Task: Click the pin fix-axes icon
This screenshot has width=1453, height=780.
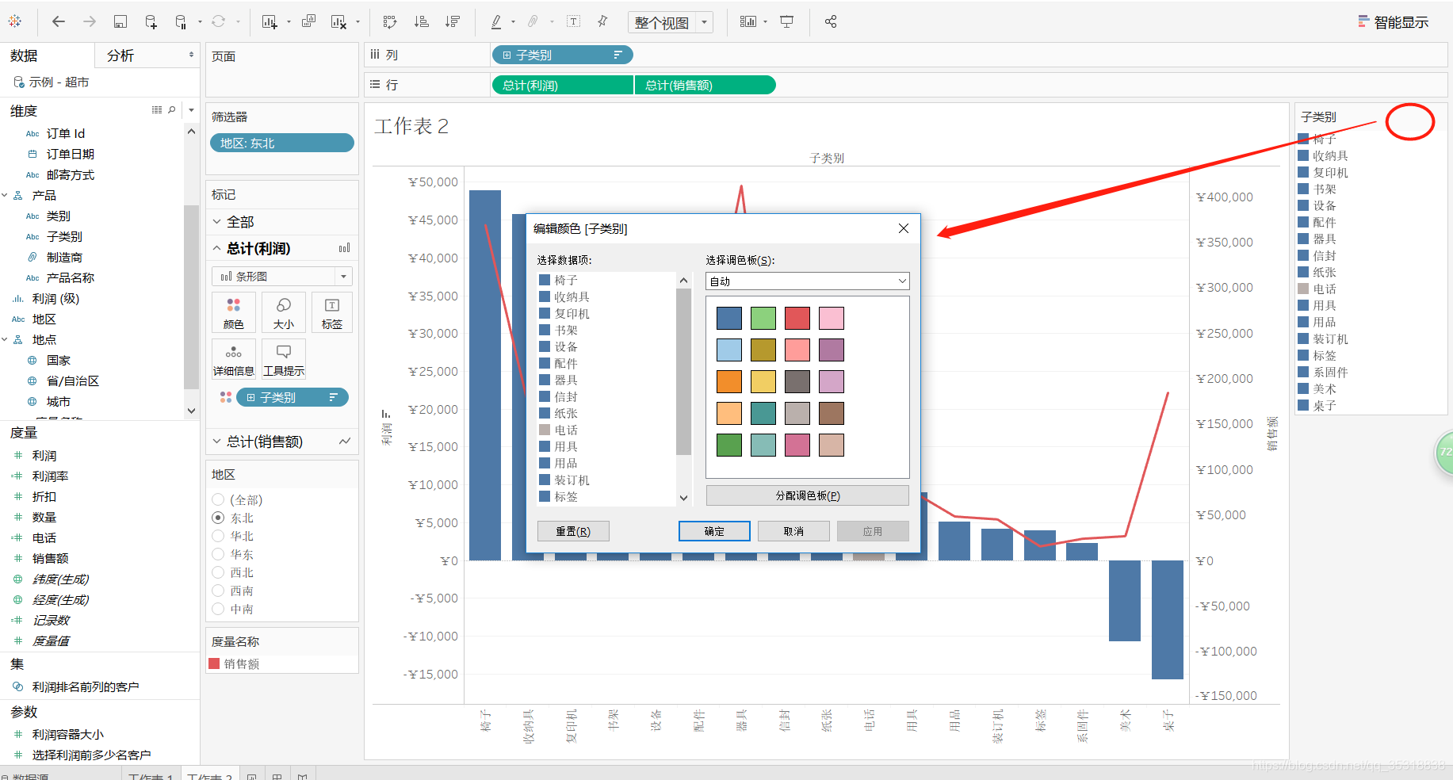Action: coord(602,21)
